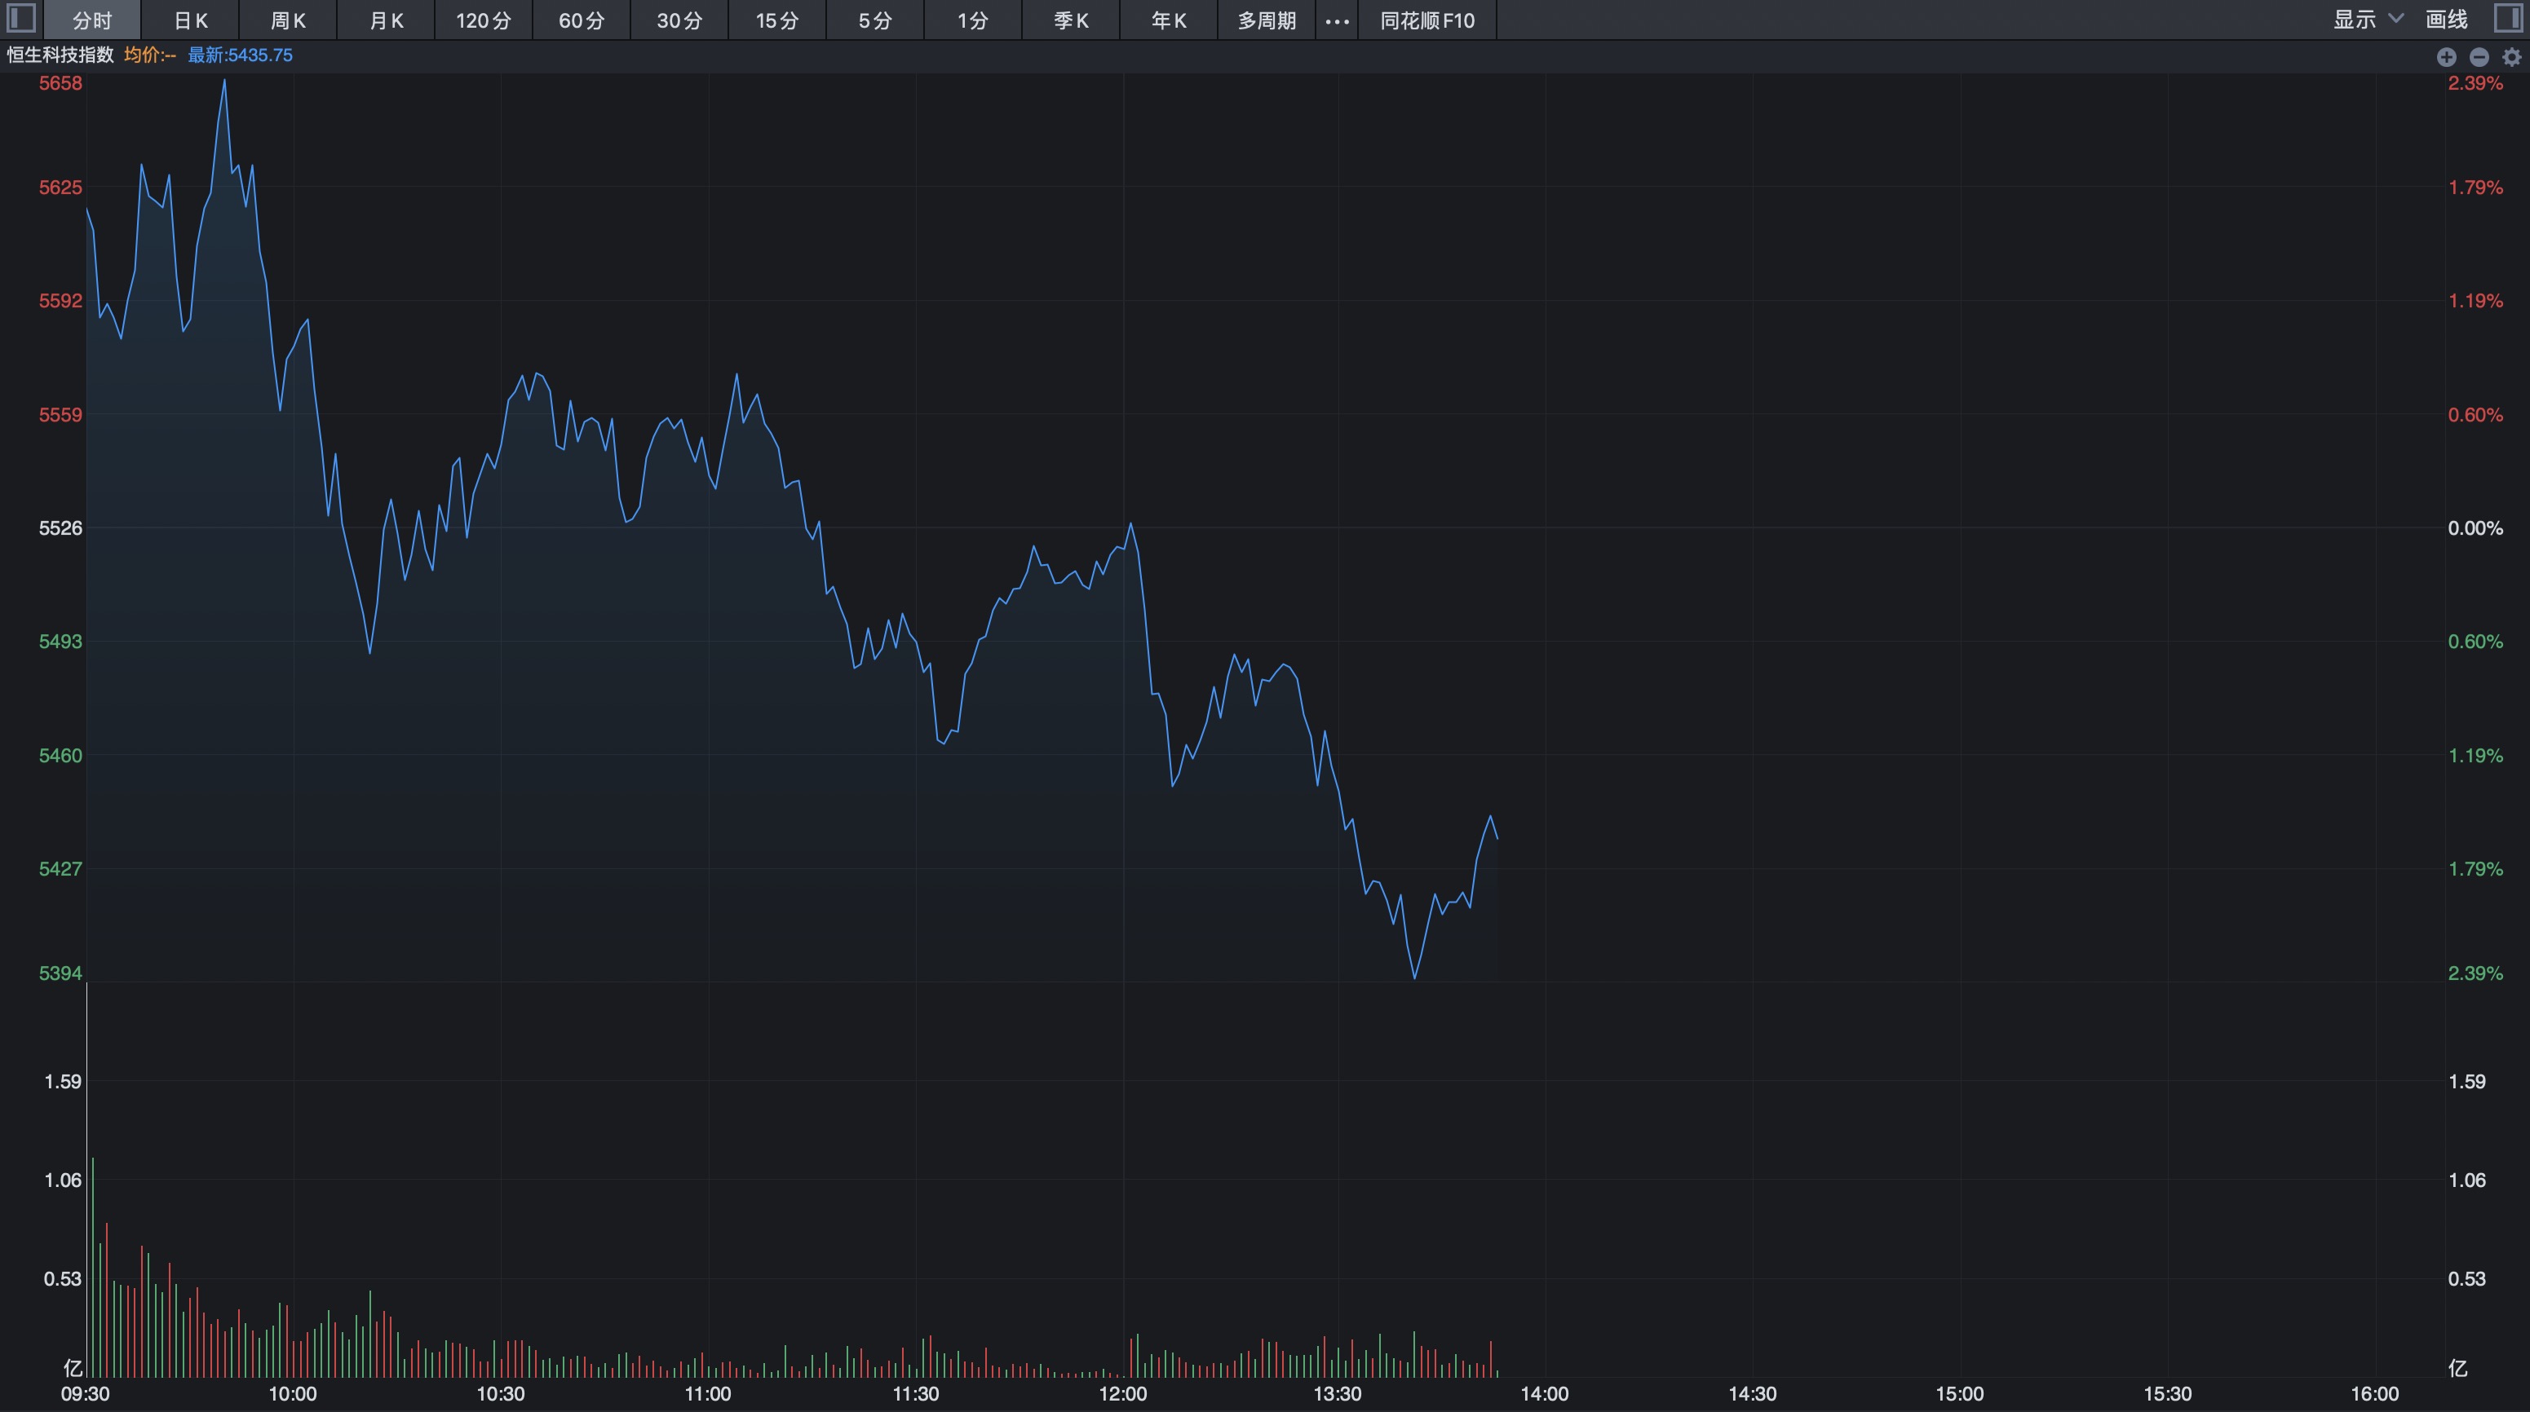Screen dimensions: 2530x1412
Task: Open chart settings gear icon
Action: (2511, 57)
